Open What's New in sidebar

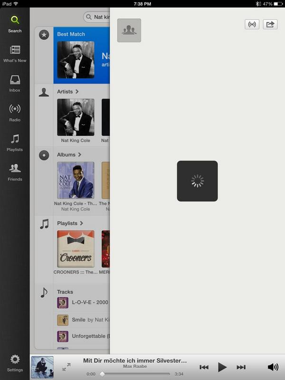pyautogui.click(x=15, y=54)
